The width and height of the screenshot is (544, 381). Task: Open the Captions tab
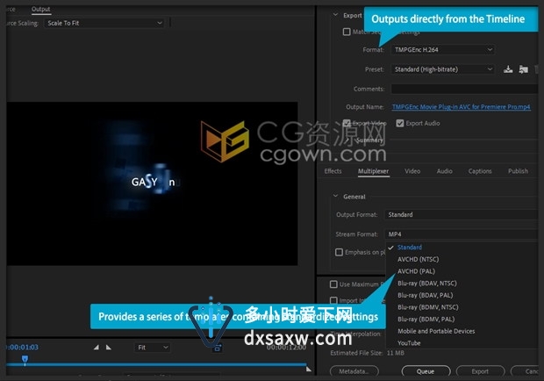(480, 171)
